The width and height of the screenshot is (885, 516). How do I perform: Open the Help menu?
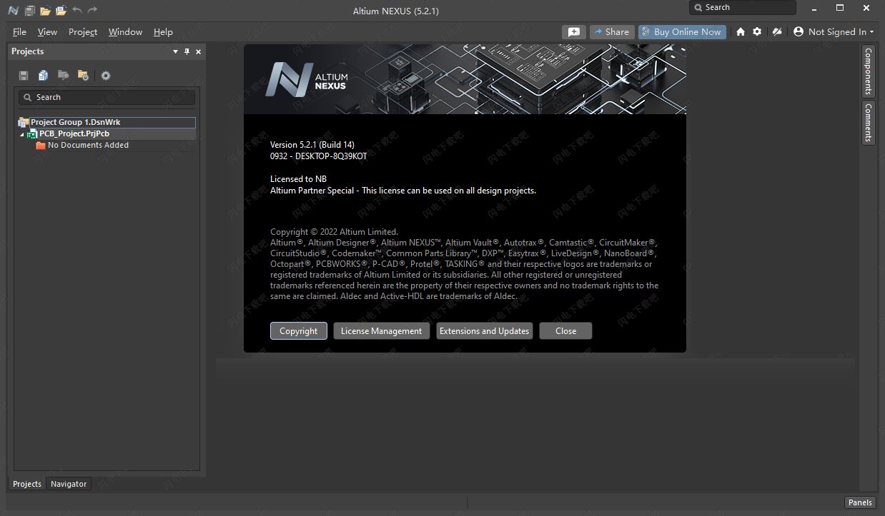pos(163,32)
